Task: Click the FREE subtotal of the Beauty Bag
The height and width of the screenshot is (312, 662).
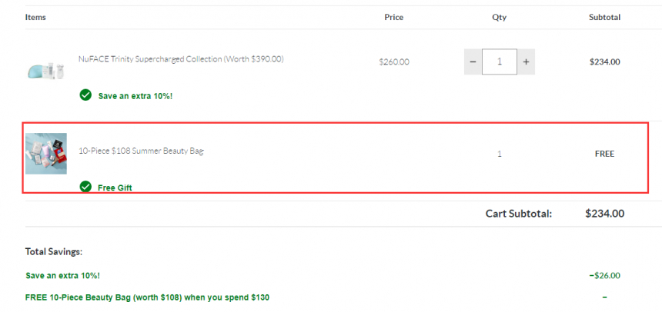Action: [x=604, y=154]
